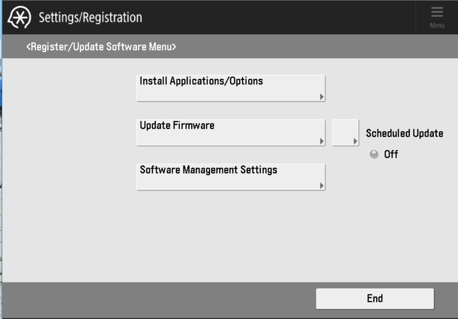Select the Register/Update Software Menu heading

(x=101, y=46)
